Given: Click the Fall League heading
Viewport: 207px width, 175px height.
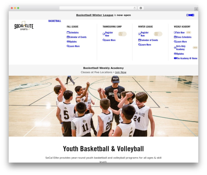Looking at the screenshot, I should point(72,26).
